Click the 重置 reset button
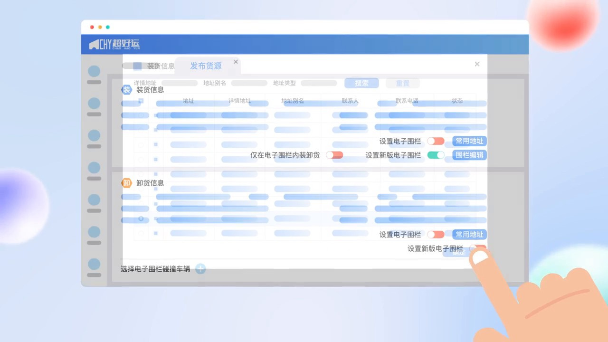This screenshot has width=608, height=342. coord(403,83)
